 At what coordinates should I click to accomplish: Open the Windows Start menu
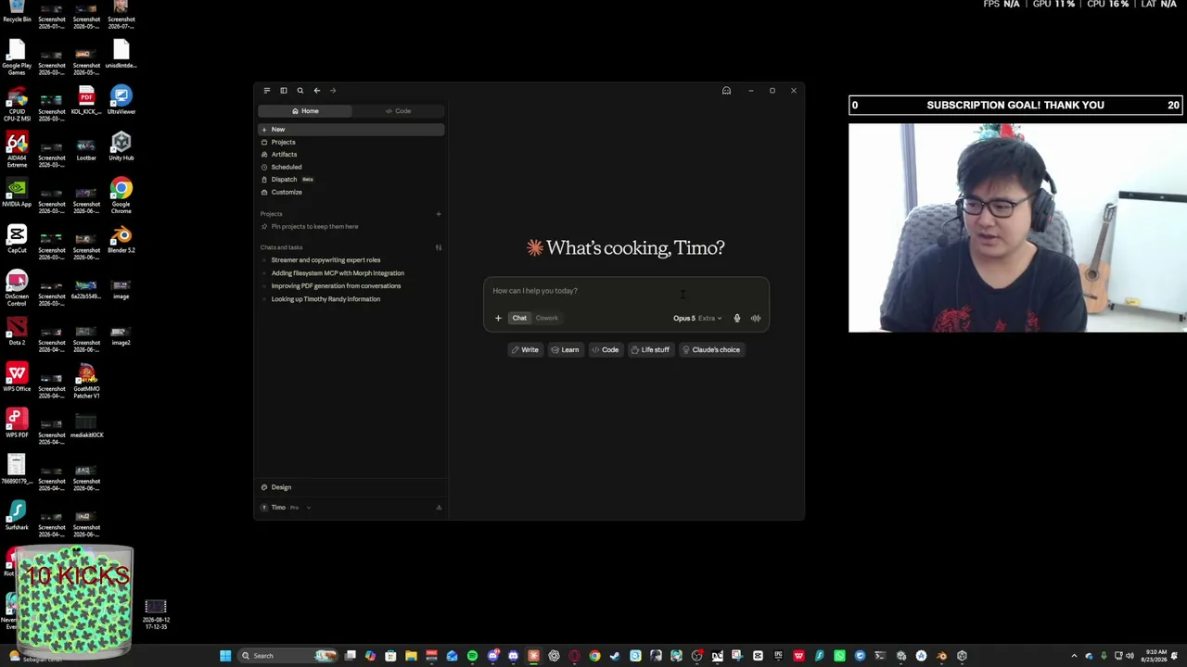coord(225,656)
